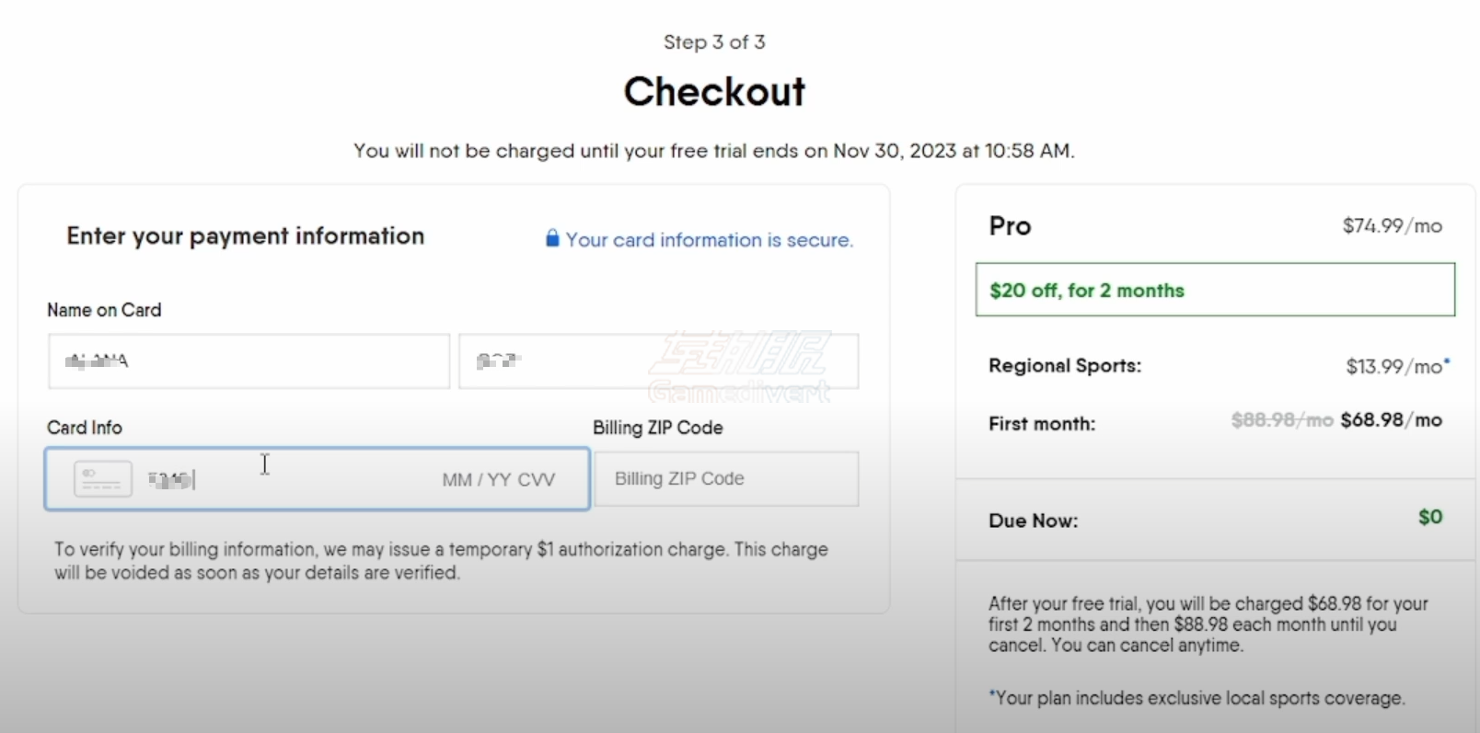Select the Billing ZIP Code field
This screenshot has height=733, width=1480.
tap(726, 478)
